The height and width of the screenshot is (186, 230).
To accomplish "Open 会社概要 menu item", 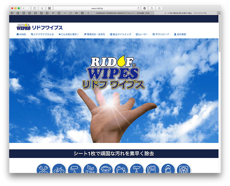I will (x=180, y=34).
